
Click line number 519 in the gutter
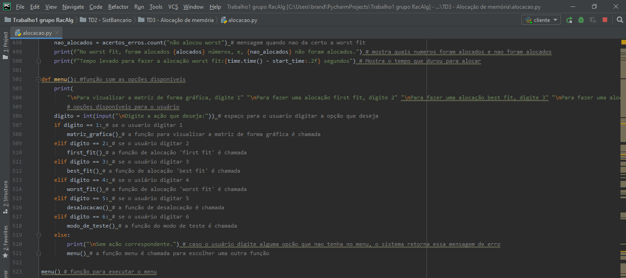point(17,235)
